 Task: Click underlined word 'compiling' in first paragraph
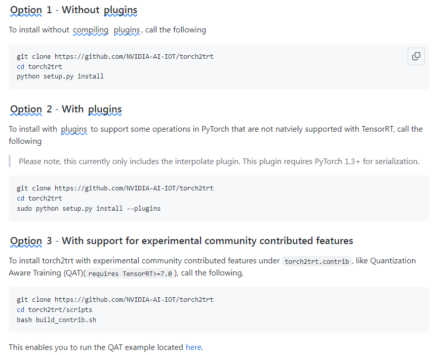point(91,30)
